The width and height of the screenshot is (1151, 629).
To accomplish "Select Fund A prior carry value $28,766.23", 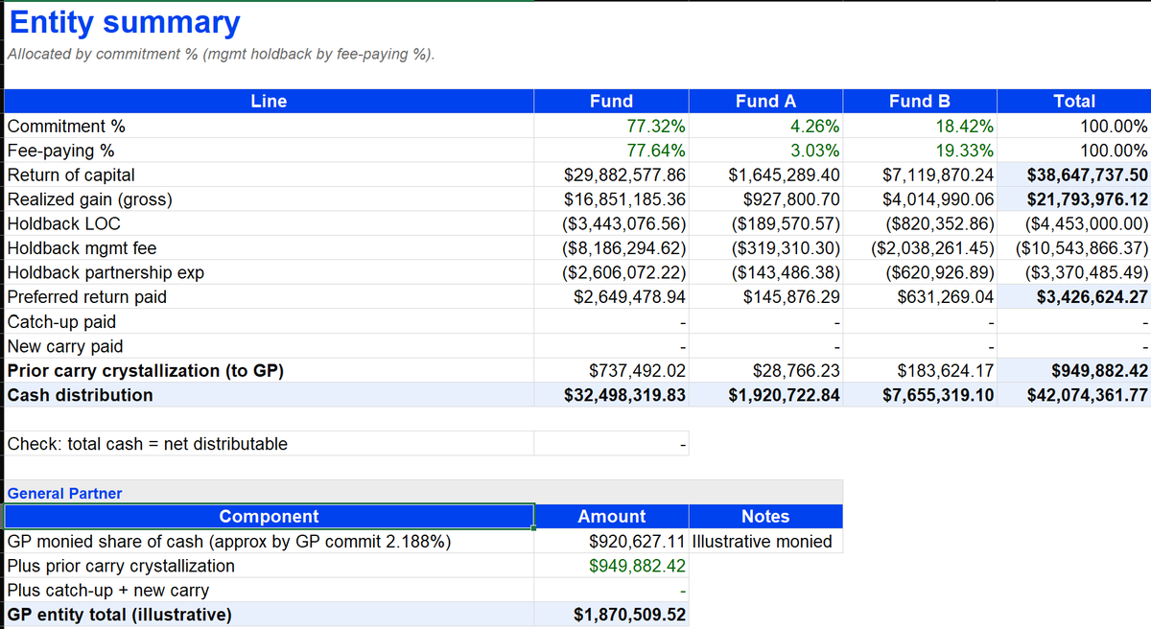I will pyautogui.click(x=765, y=371).
